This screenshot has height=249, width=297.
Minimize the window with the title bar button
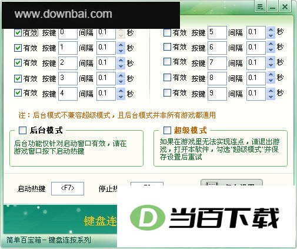272,7
